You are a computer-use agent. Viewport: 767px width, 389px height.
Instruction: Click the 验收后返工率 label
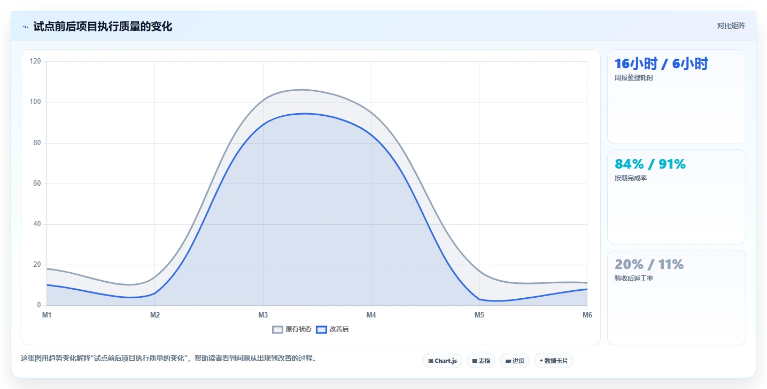pyautogui.click(x=634, y=279)
